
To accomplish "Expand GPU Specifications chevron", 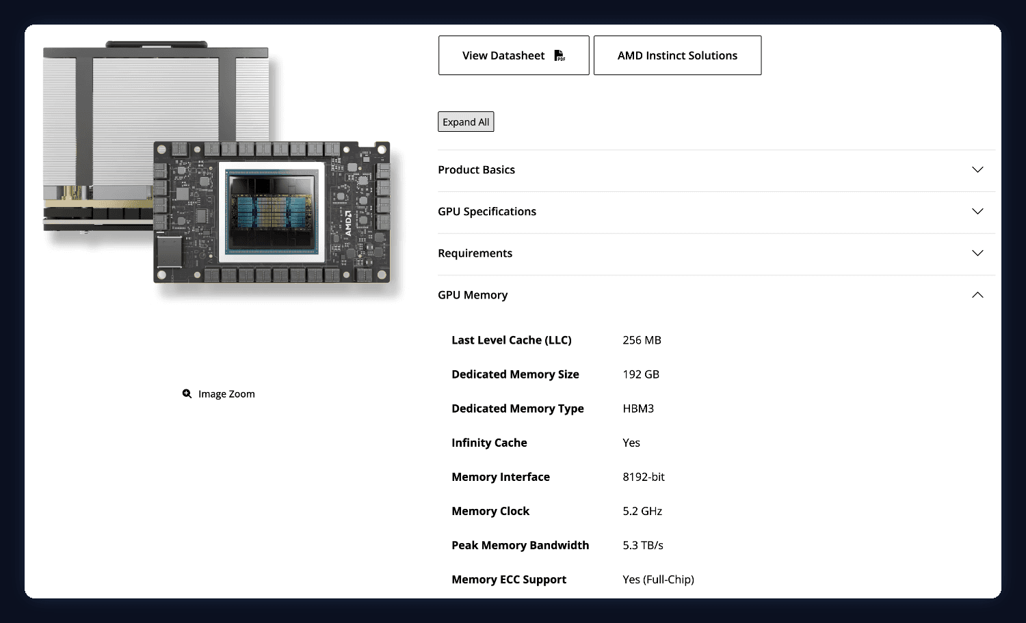I will (x=977, y=211).
